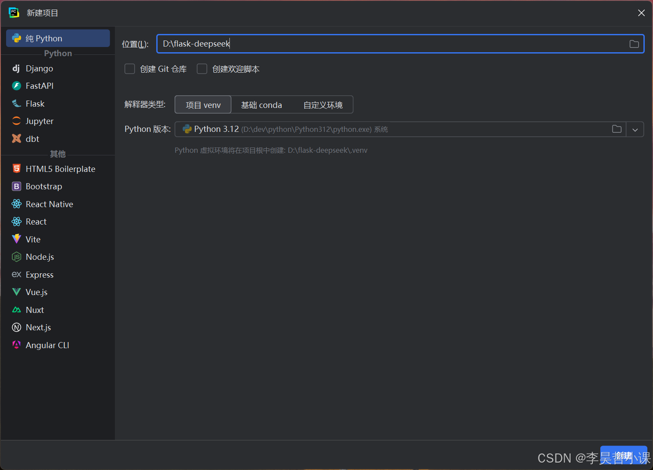Open the Python version dropdown arrow
Screen dimensions: 653x470
click(x=635, y=130)
